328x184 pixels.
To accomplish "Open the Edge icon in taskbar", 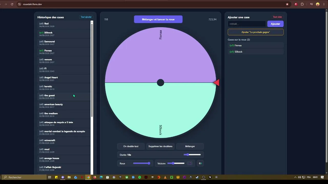I will 101,177.
